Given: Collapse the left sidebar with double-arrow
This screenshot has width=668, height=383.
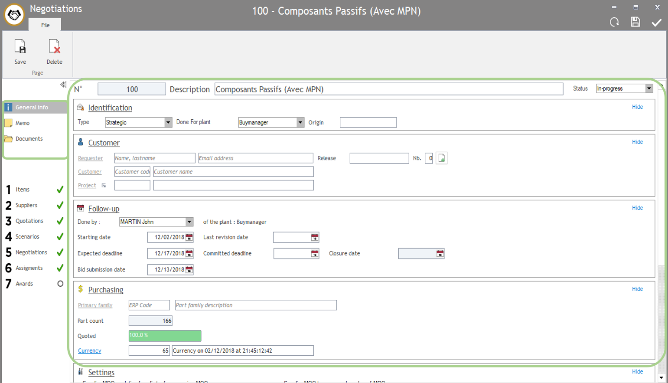Looking at the screenshot, I should [x=63, y=85].
